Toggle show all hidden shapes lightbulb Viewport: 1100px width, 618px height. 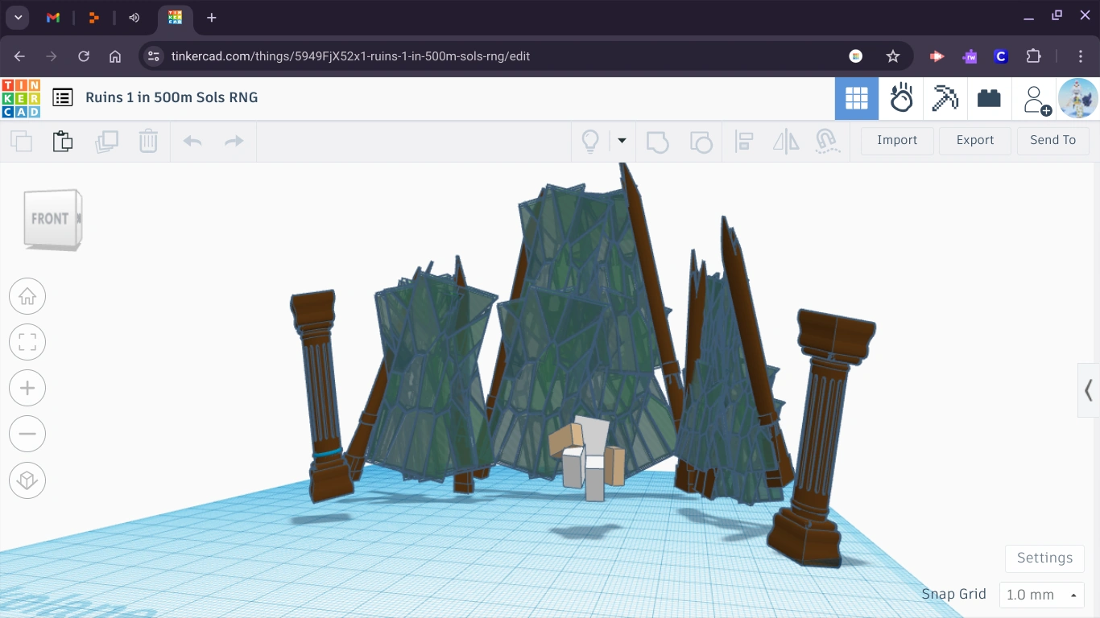pyautogui.click(x=590, y=141)
